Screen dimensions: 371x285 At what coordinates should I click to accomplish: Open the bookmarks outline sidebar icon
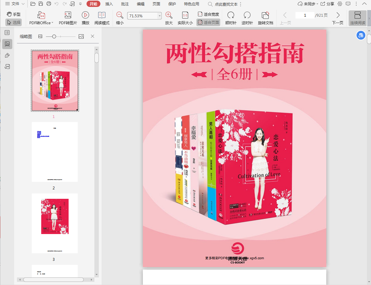coord(7,33)
